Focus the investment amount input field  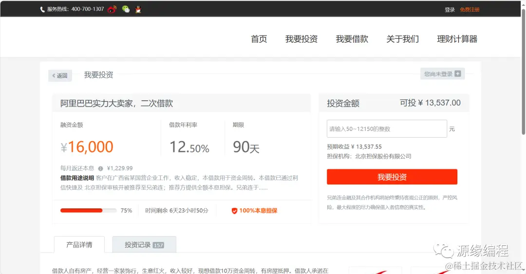[387, 129]
